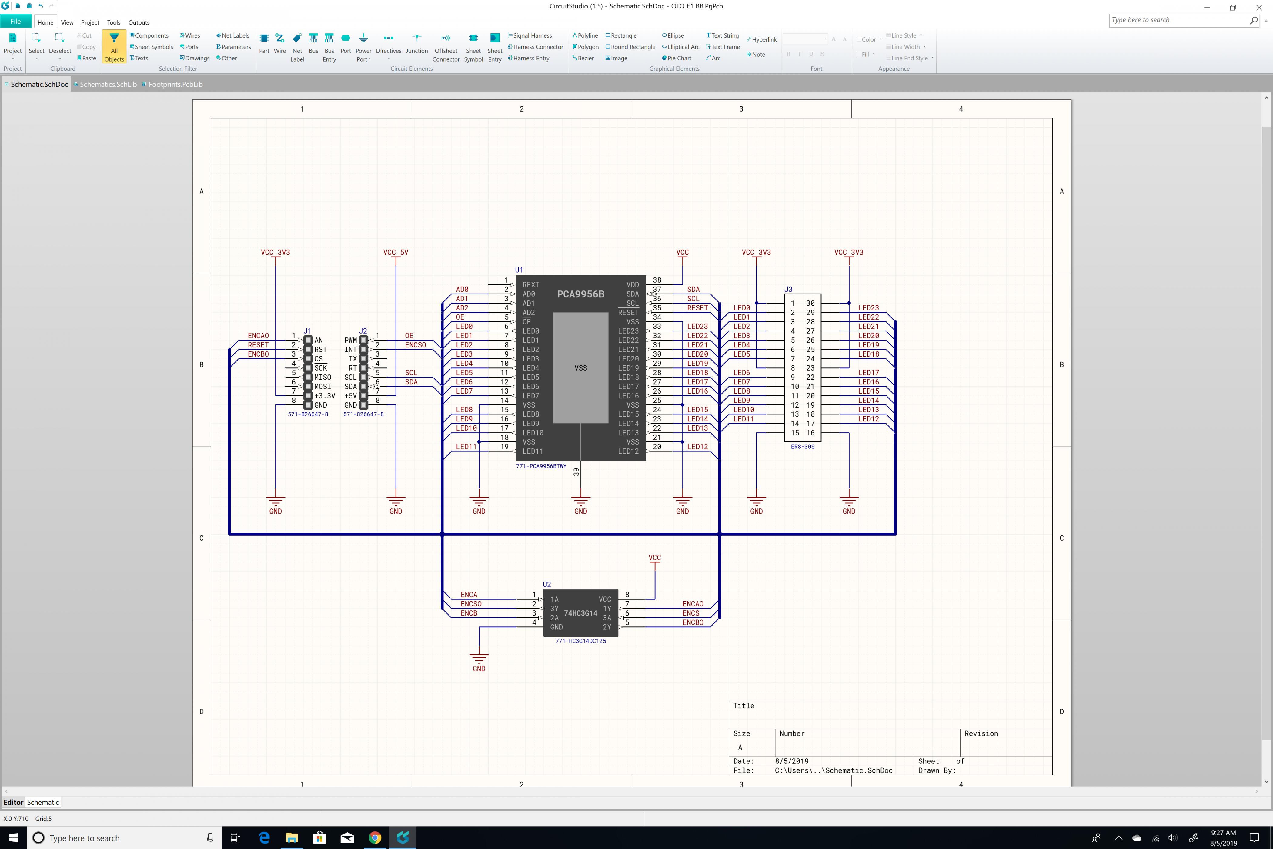
Task: Expand the Deselect dropdown menu
Action: 59,58
